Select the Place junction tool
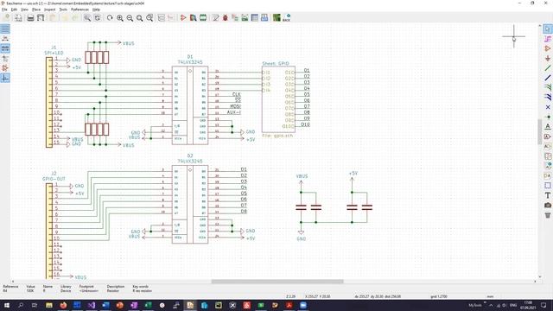This screenshot has height=311, width=553. (548, 117)
